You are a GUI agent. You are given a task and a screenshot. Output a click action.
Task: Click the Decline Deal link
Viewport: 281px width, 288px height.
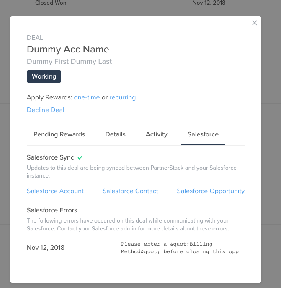click(46, 110)
